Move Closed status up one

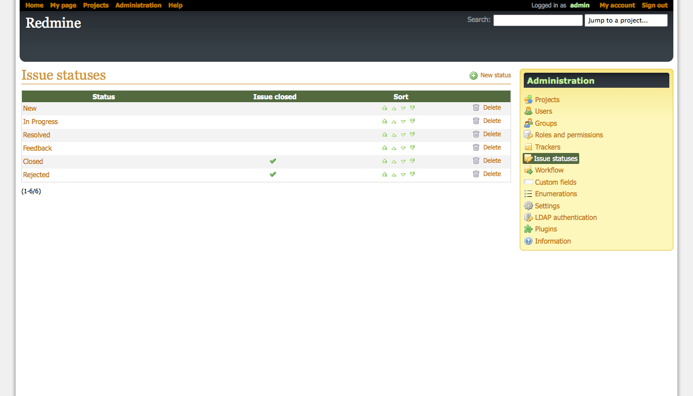(x=394, y=161)
